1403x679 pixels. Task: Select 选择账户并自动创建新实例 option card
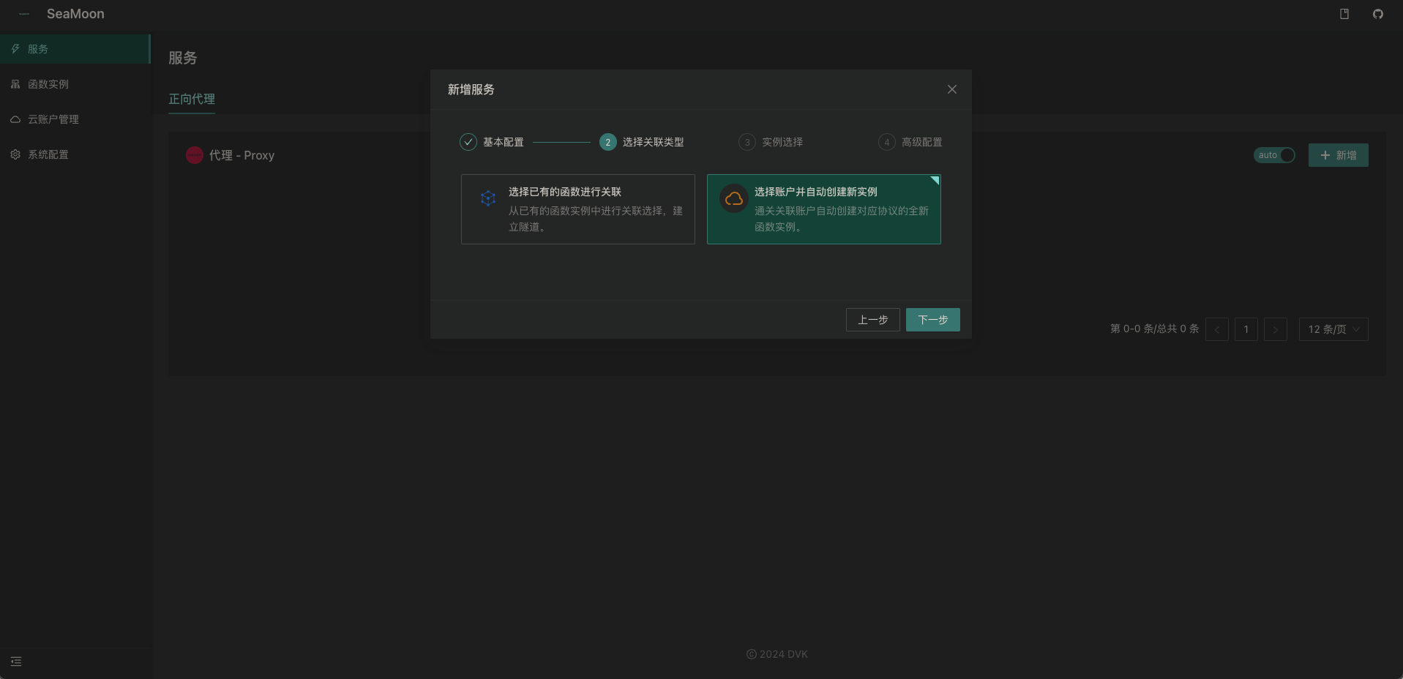pos(824,209)
